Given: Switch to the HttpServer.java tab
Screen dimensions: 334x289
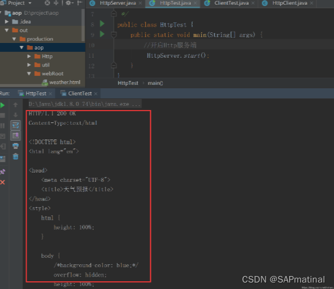Looking at the screenshot, I should point(118,3).
